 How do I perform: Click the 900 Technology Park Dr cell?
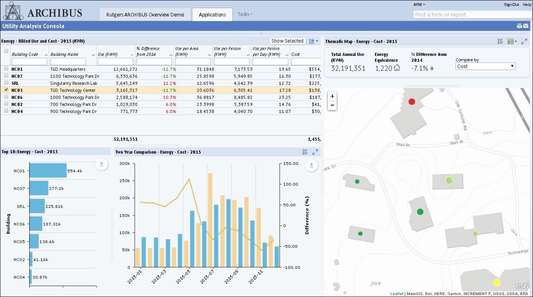(74, 111)
